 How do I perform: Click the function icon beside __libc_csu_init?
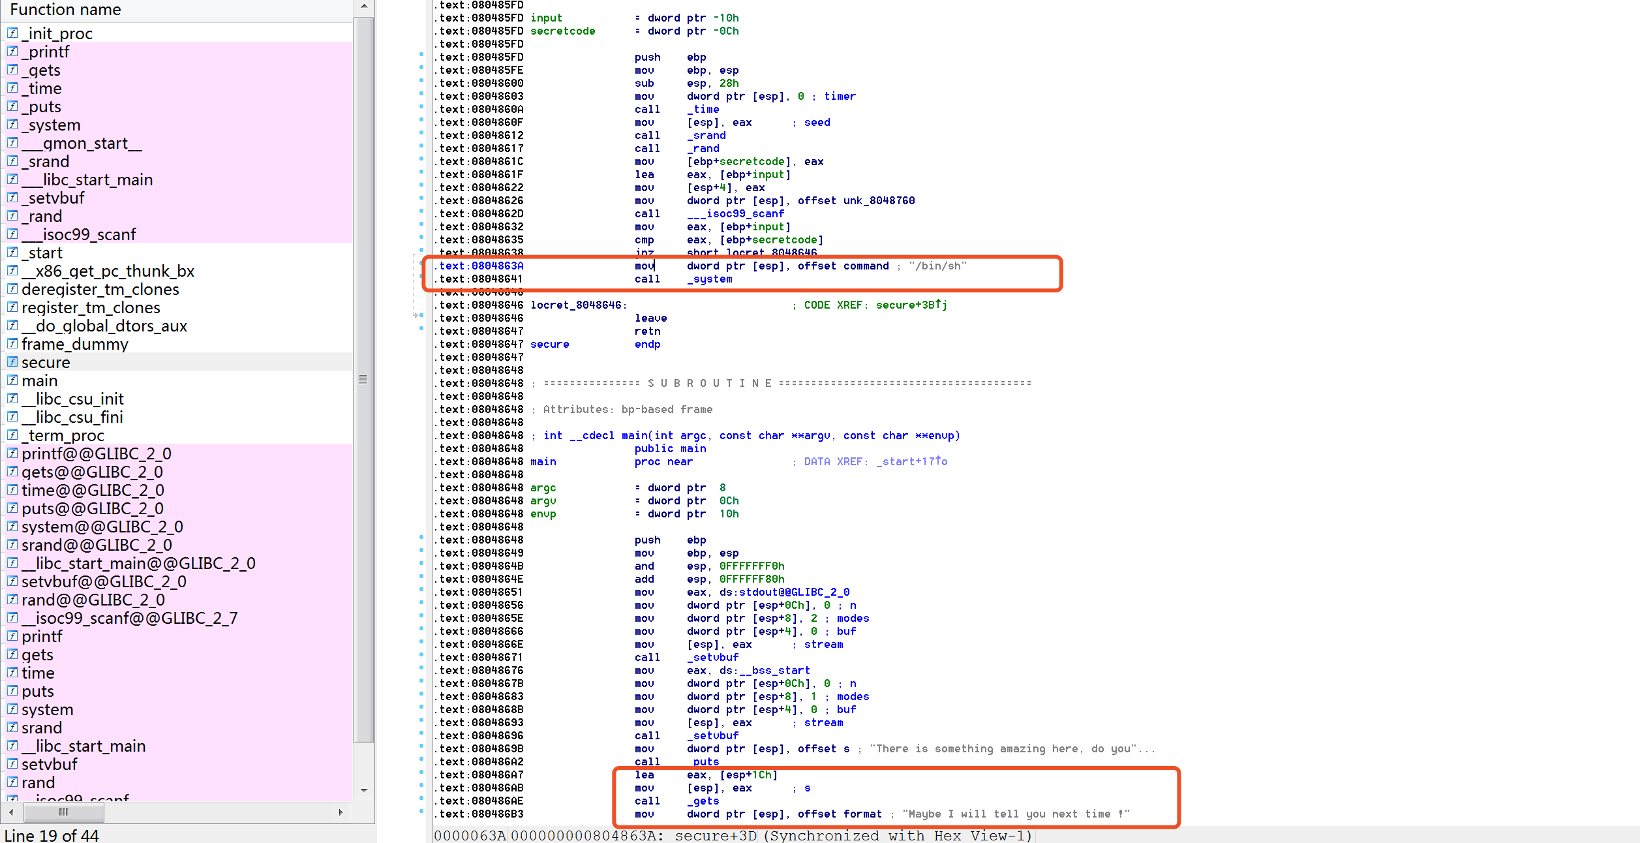coord(12,398)
